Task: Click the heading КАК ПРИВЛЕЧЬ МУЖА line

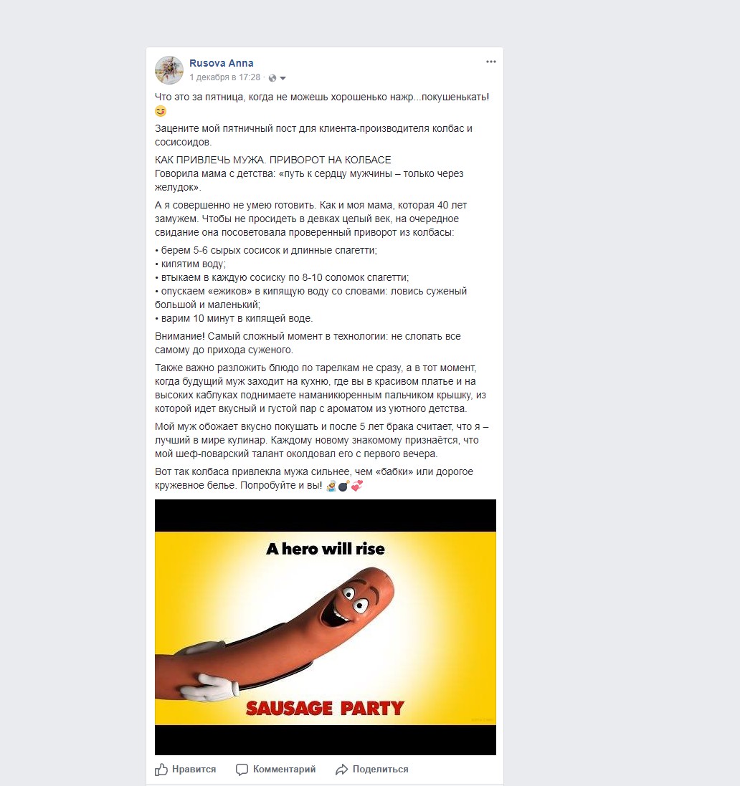Action: pos(273,160)
